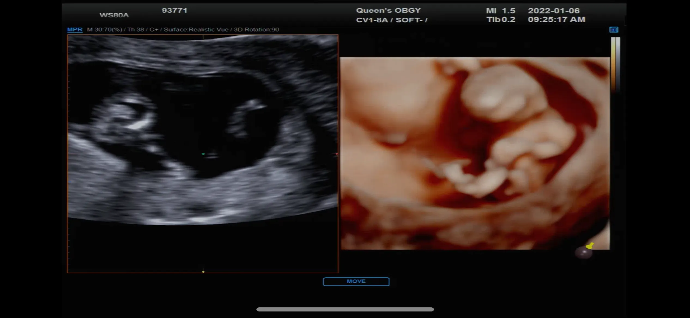Click the yellow marker on 2D pane bottom edge
This screenshot has height=318, width=690.
click(x=203, y=272)
